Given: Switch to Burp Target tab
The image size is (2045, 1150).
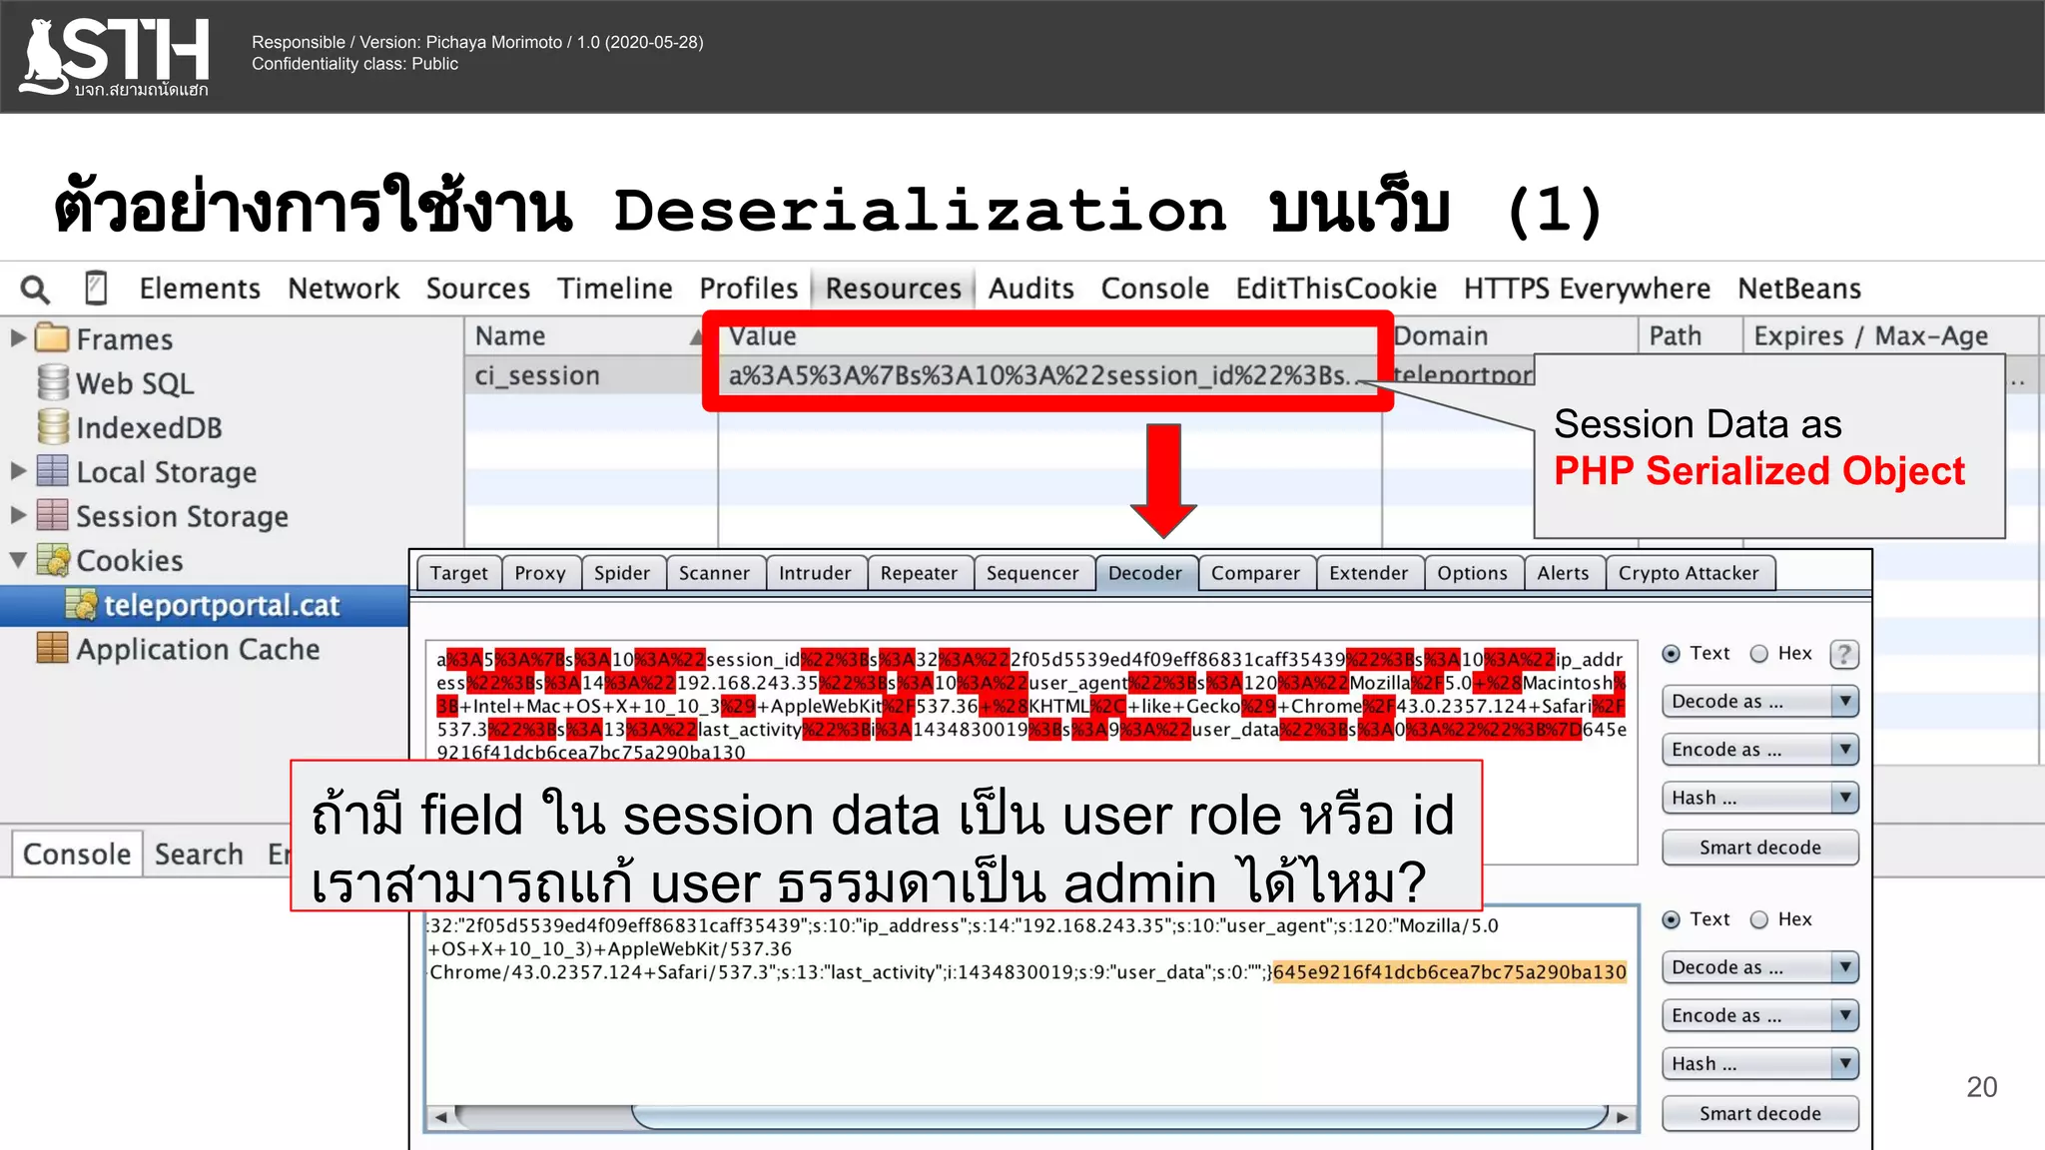Looking at the screenshot, I should (459, 573).
